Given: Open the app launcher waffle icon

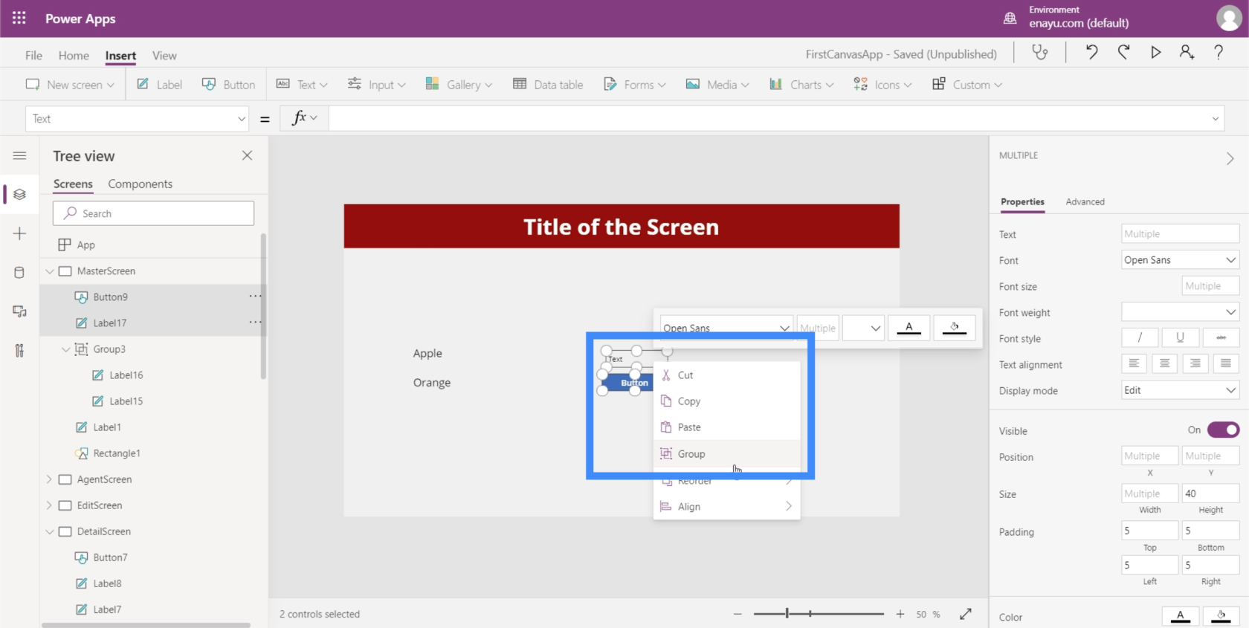Looking at the screenshot, I should (x=19, y=18).
